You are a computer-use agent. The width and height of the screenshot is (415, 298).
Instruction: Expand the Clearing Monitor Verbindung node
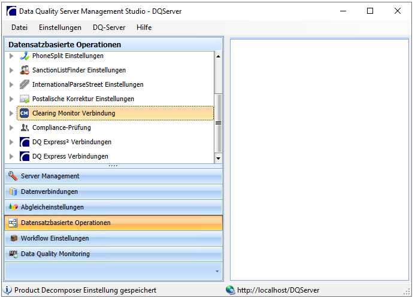point(11,114)
